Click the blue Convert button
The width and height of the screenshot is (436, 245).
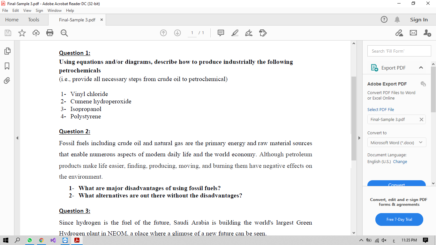pos(396,184)
